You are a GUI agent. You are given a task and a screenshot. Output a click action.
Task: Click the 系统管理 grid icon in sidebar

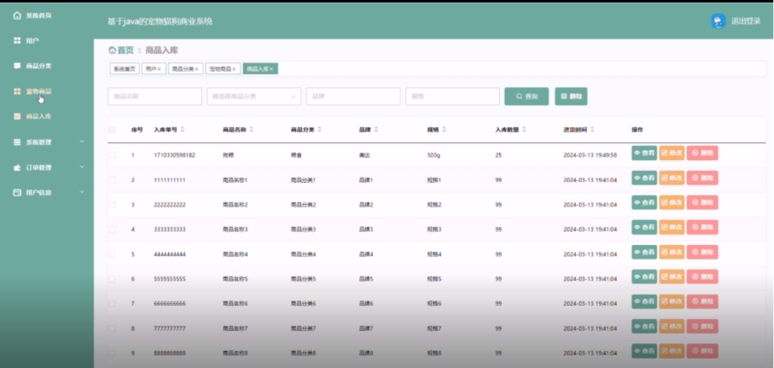17,142
